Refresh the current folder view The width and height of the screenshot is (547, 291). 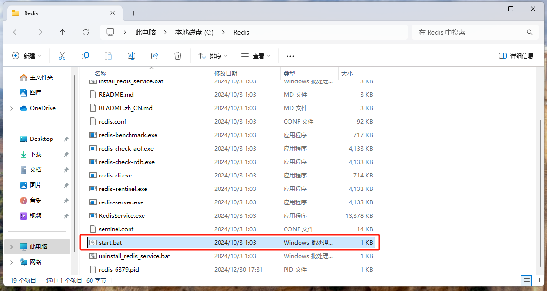[86, 32]
